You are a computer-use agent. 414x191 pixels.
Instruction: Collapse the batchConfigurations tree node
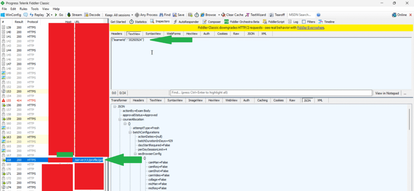pyautogui.click(x=129, y=132)
